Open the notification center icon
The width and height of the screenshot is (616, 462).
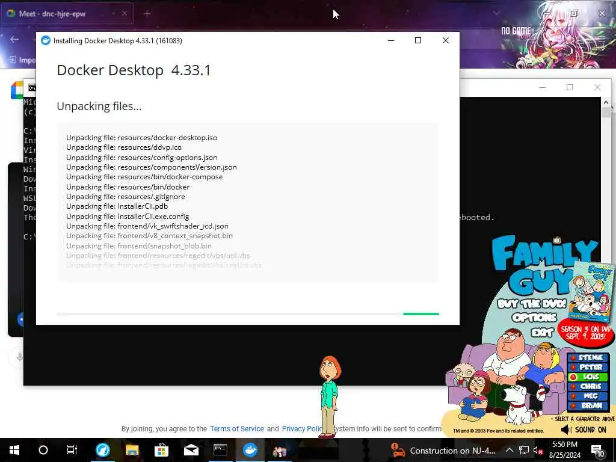tap(597, 451)
